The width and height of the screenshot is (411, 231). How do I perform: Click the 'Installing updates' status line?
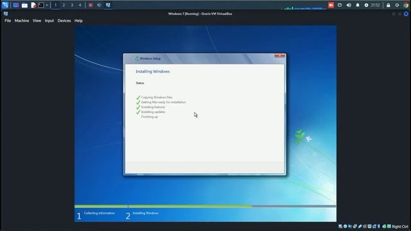coord(153,112)
